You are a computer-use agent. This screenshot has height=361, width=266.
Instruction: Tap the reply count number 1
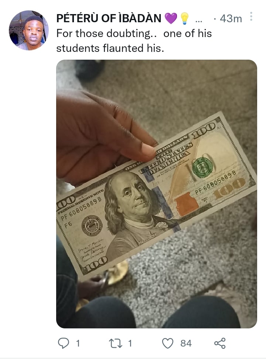[78, 343]
